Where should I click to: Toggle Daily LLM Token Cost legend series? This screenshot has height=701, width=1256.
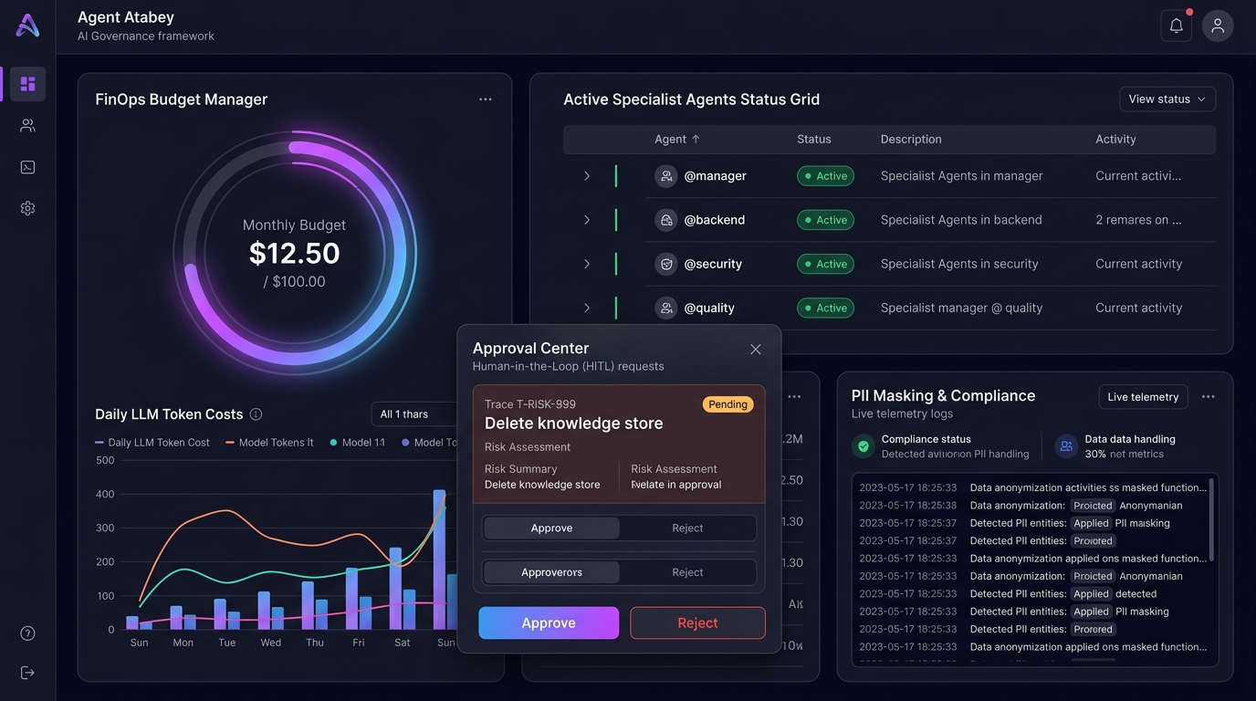[152, 443]
